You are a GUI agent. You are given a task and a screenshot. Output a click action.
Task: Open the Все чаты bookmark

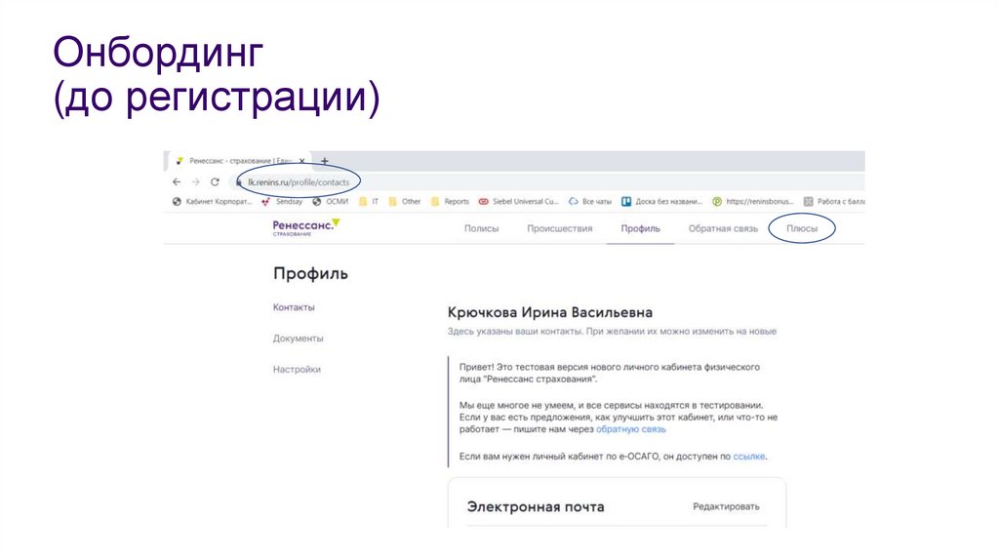click(x=590, y=201)
